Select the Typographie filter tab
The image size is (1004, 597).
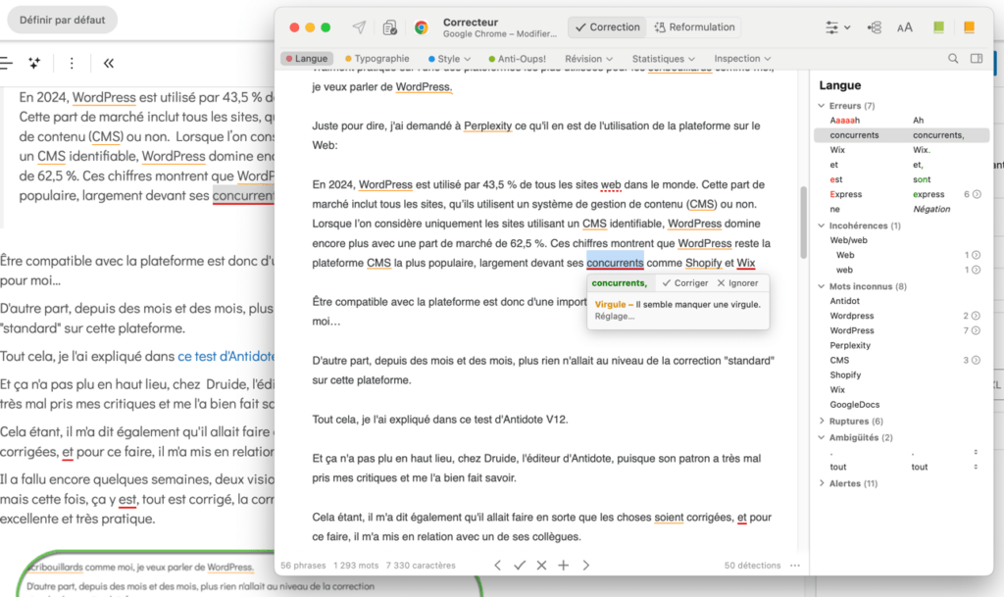tap(377, 58)
